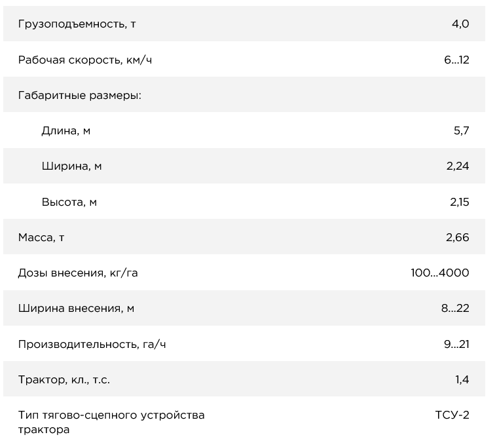Viewport: 497px width, 439px height.
Task: Select the height value 2,15
Action: pyautogui.click(x=459, y=202)
